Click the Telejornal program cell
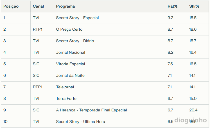Image resolution: width=210 pixels, height=128 pixels. [x=65, y=87]
